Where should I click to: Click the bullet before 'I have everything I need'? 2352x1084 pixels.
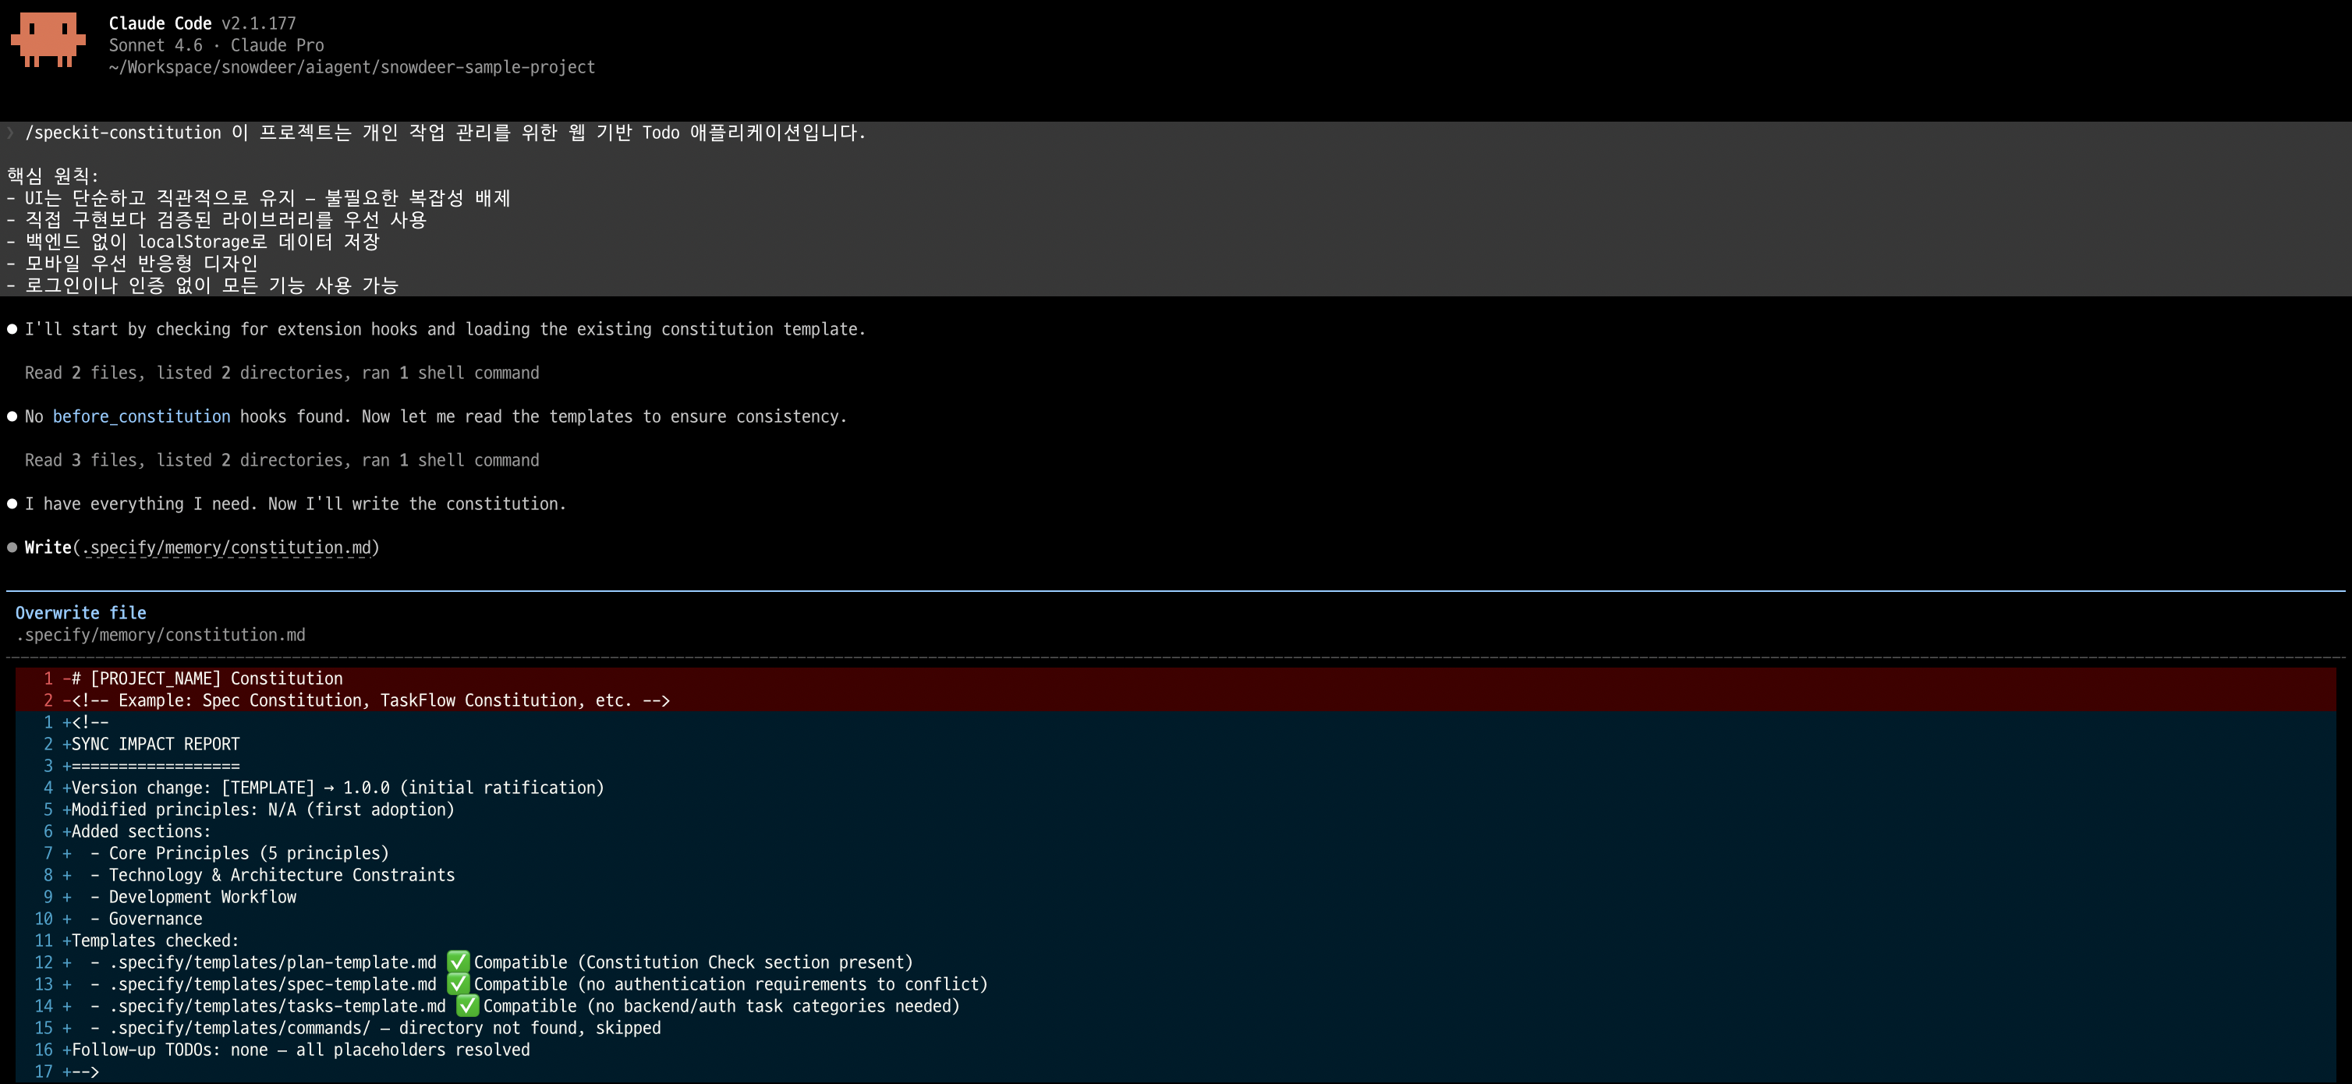(12, 504)
